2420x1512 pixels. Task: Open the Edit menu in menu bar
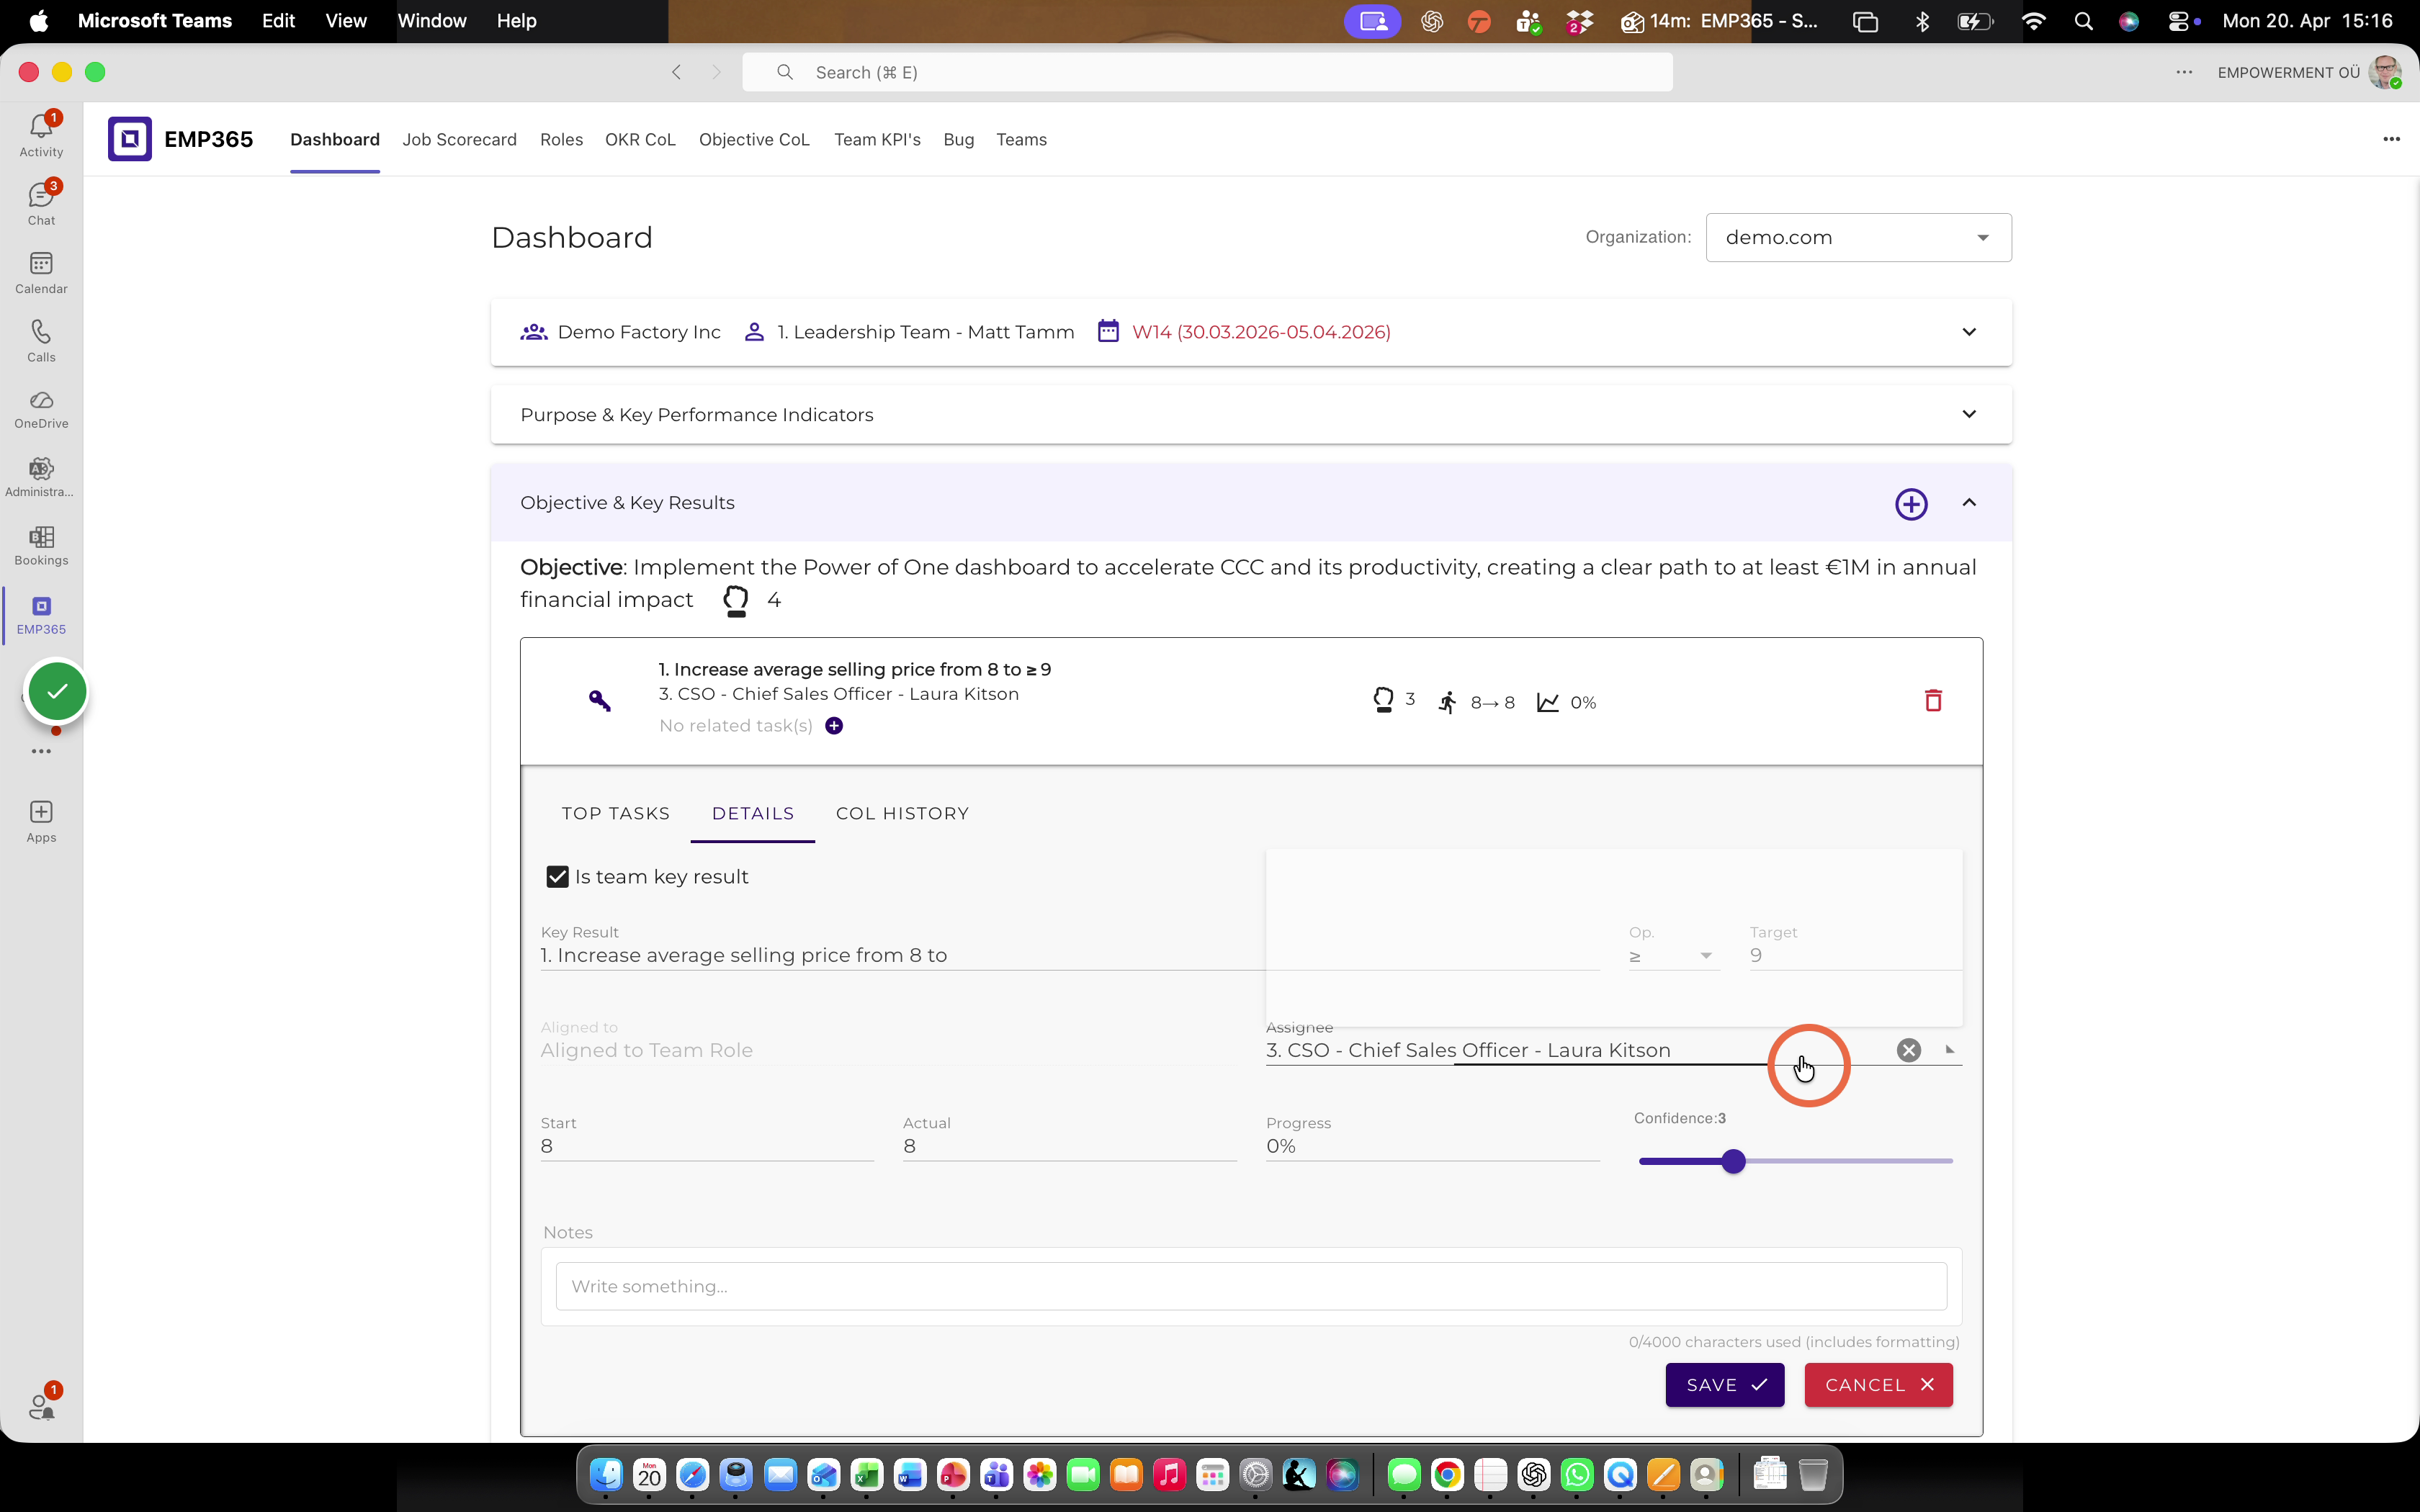(x=278, y=21)
